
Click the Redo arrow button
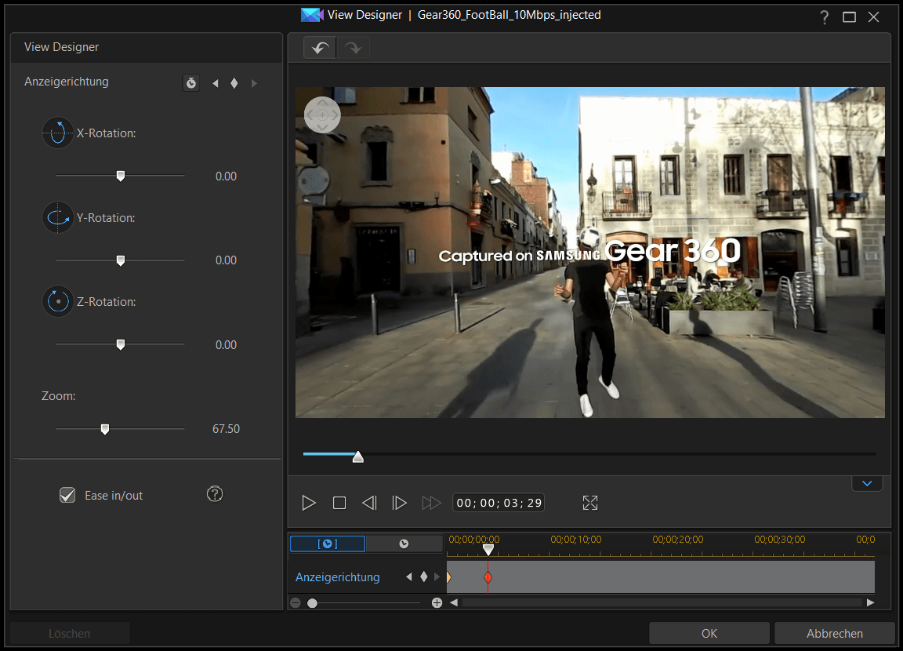pyautogui.click(x=353, y=48)
